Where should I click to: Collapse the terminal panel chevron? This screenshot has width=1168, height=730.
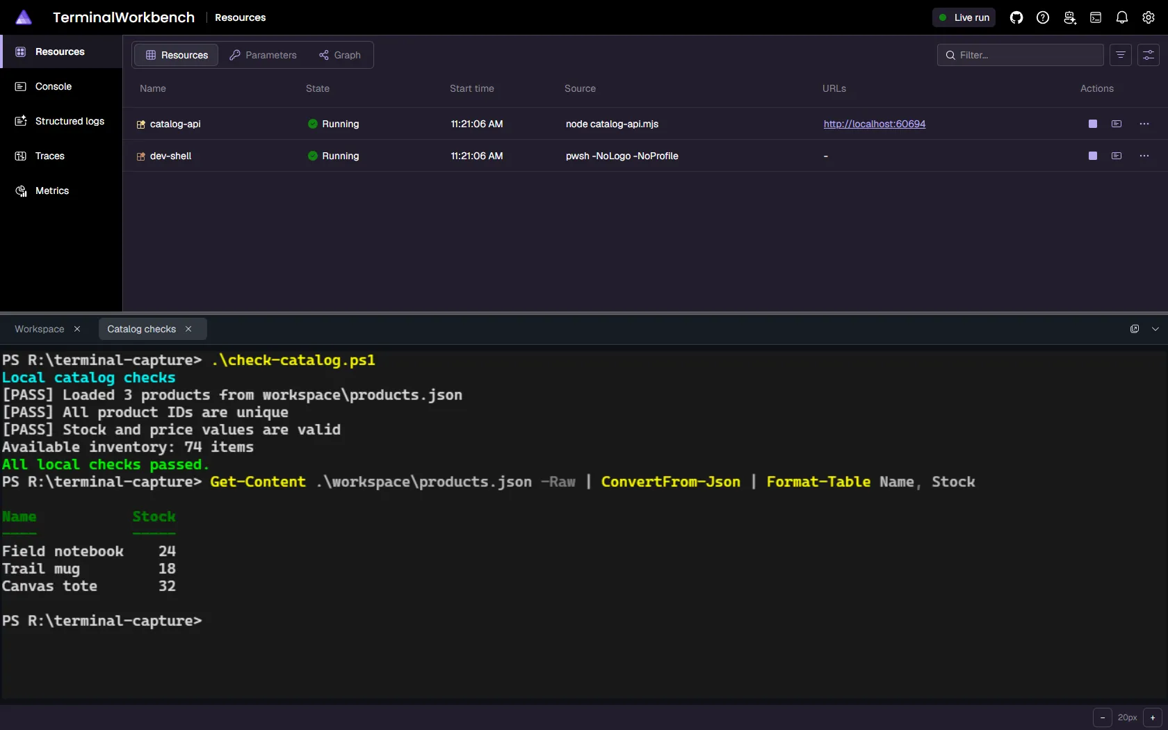point(1155,329)
